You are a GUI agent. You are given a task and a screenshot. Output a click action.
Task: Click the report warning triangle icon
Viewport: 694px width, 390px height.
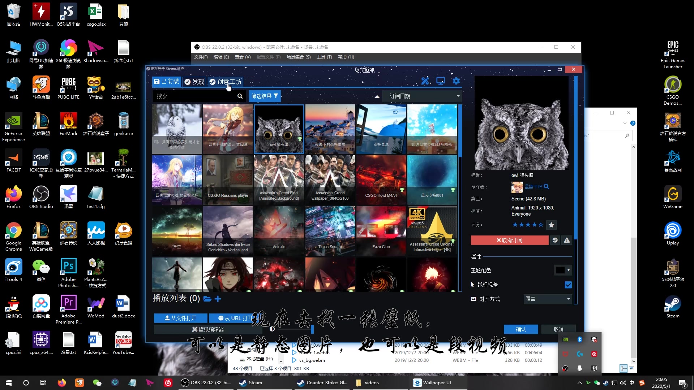click(567, 240)
